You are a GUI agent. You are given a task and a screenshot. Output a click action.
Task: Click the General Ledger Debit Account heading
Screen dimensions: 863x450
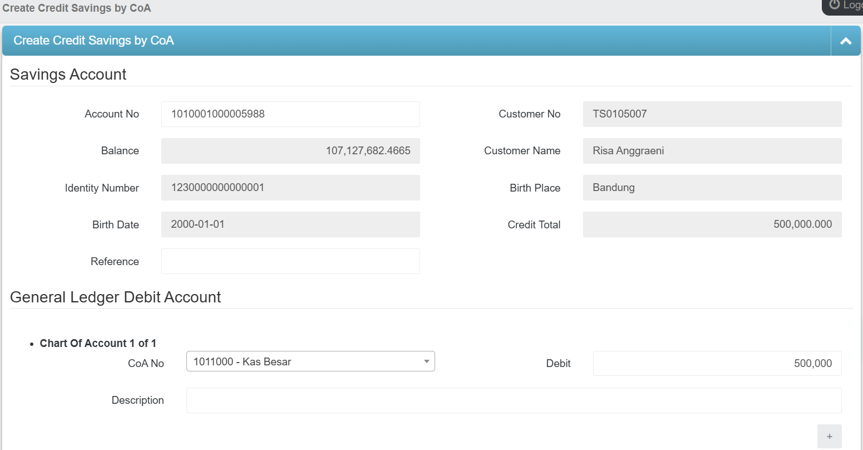pyautogui.click(x=115, y=297)
